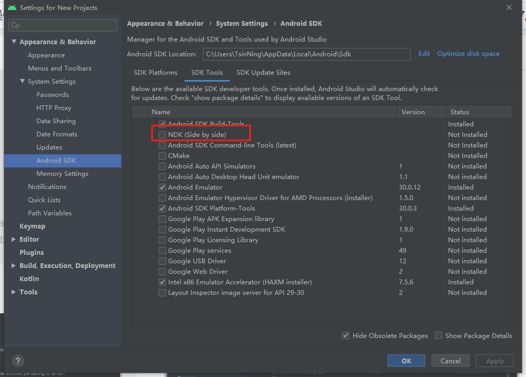This screenshot has width=526, height=377.
Task: Uncheck Intel x86 Emulator Accelerator (HAXM installer)
Action: coord(162,282)
